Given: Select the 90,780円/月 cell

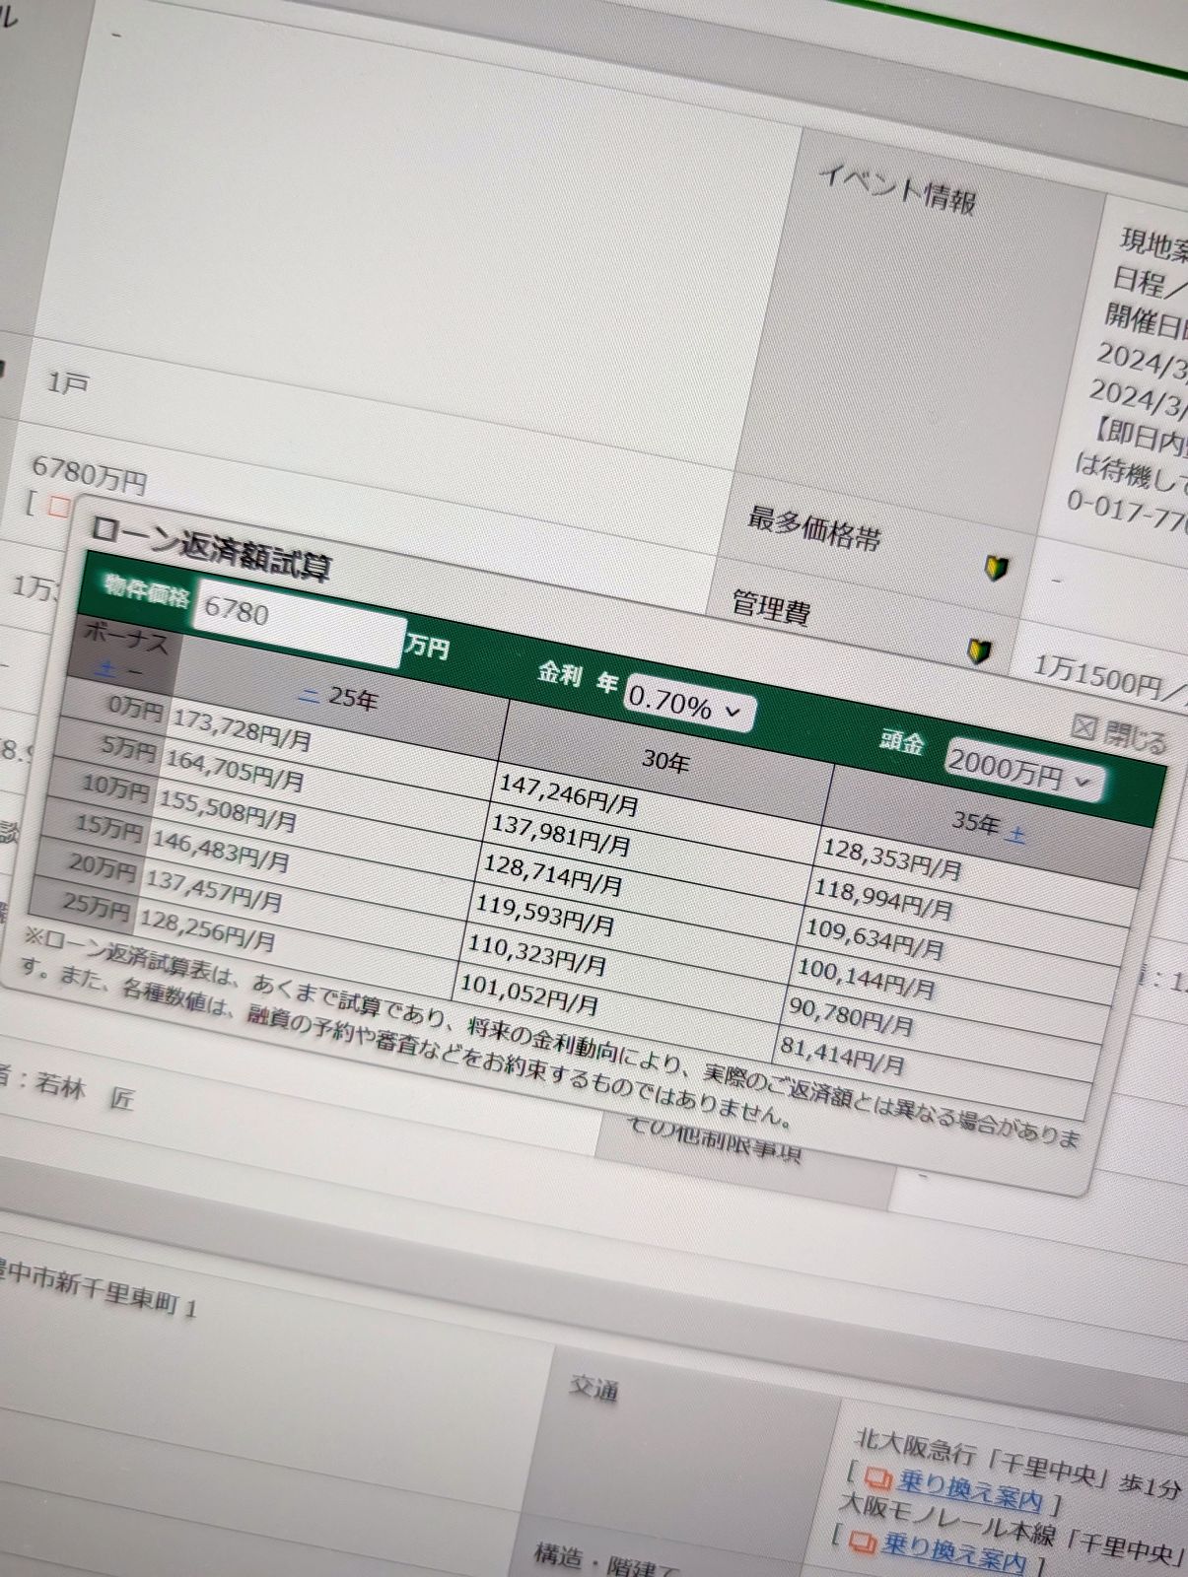Looking at the screenshot, I should [851, 1016].
